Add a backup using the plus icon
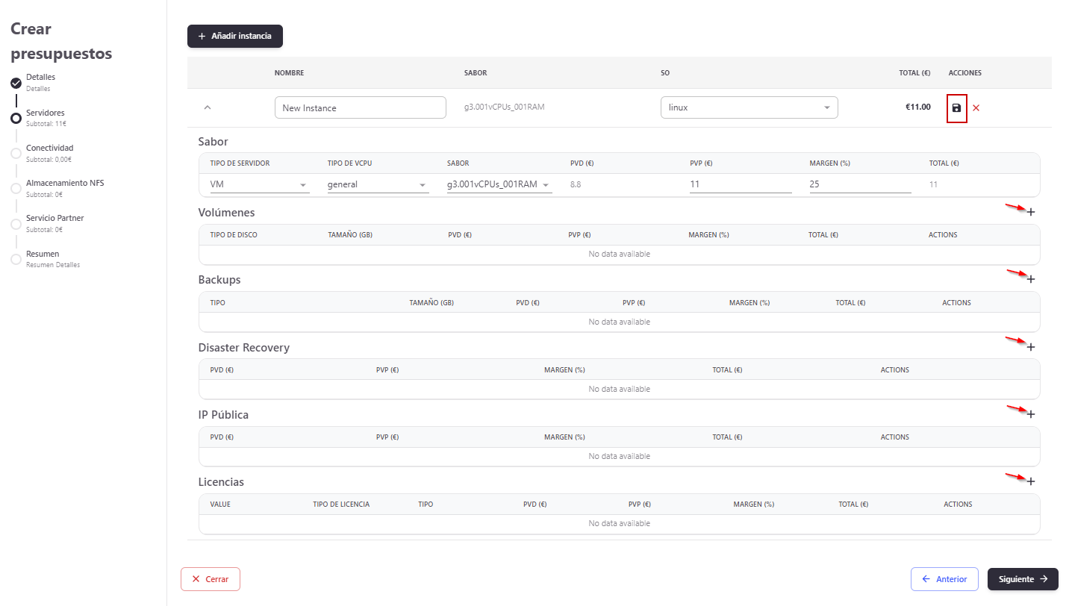Image resolution: width=1069 pixels, height=606 pixels. [1031, 279]
